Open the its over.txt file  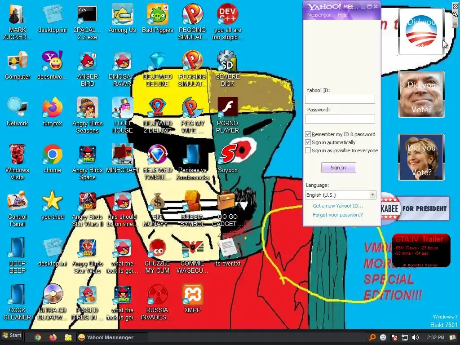click(228, 252)
